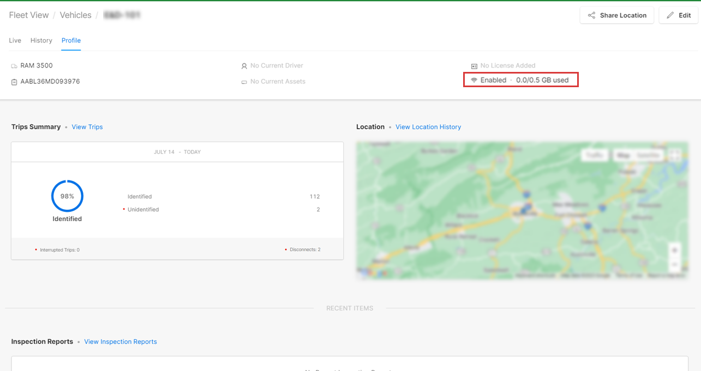The width and height of the screenshot is (701, 371).
Task: Click the share icon in Share Location
Action: (591, 15)
